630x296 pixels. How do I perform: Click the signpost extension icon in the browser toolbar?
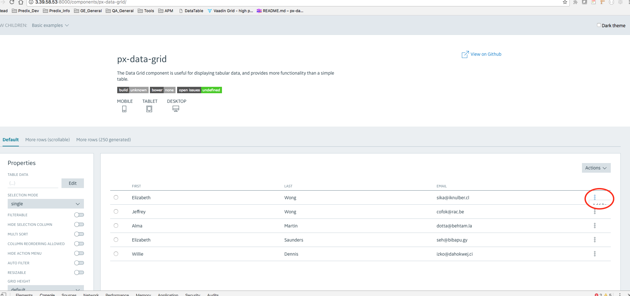point(602,2)
